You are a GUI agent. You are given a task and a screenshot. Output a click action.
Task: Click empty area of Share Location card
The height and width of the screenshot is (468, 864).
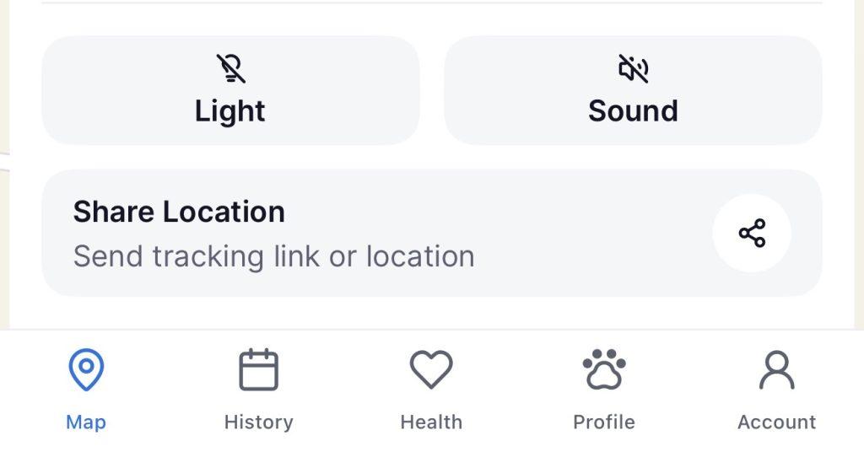click(591, 233)
